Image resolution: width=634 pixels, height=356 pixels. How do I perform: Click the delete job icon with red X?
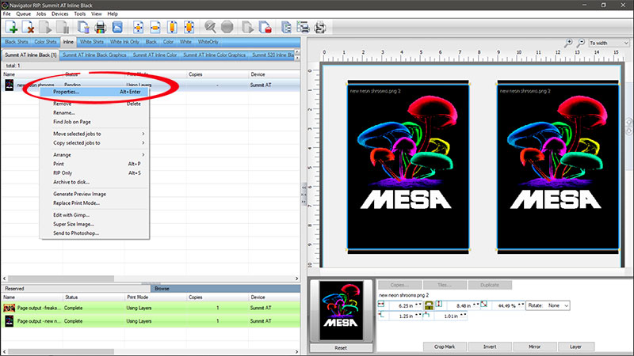pyautogui.click(x=28, y=27)
